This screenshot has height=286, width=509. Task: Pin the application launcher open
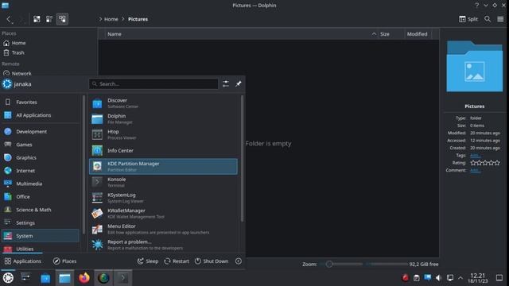(239, 83)
